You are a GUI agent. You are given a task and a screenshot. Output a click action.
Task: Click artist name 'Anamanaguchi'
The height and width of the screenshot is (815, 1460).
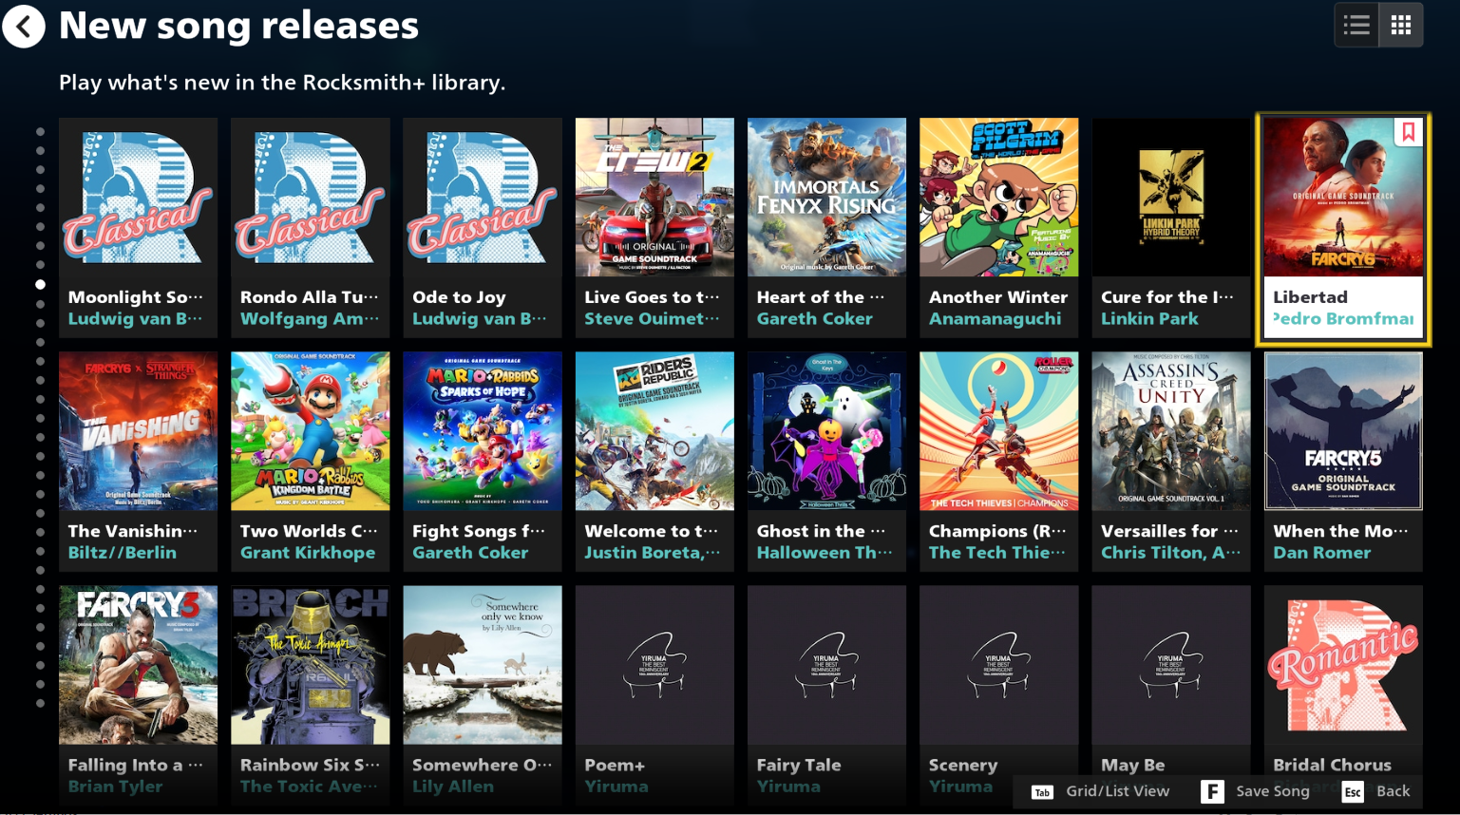click(995, 319)
